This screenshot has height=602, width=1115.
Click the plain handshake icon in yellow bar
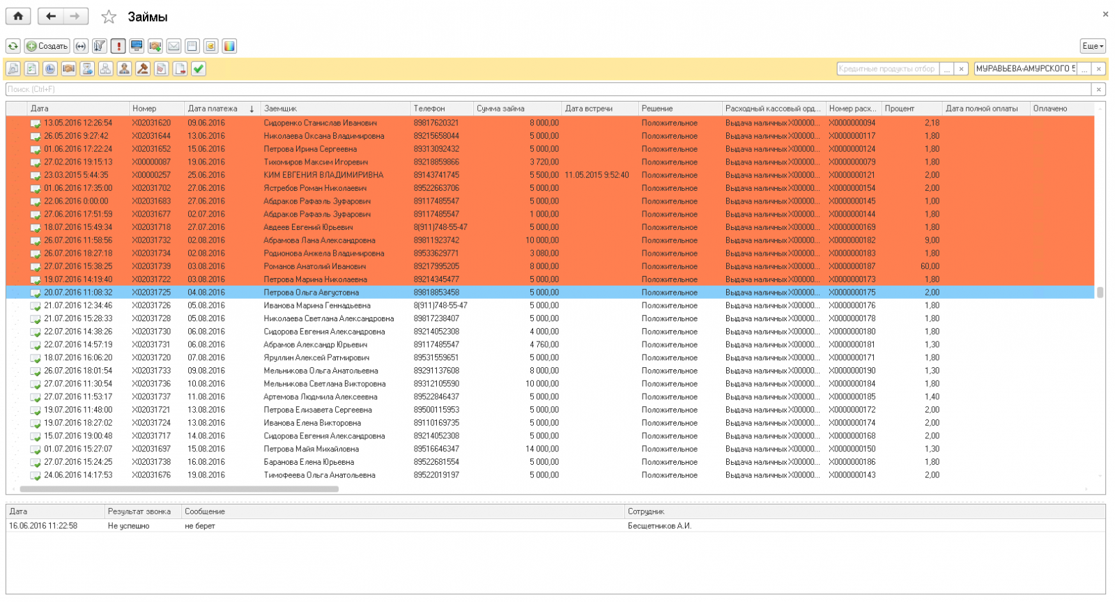[68, 68]
